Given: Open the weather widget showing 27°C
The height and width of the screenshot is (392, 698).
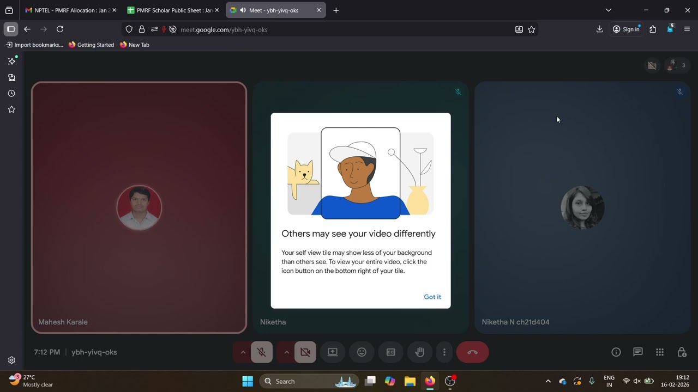Looking at the screenshot, I should pos(32,381).
